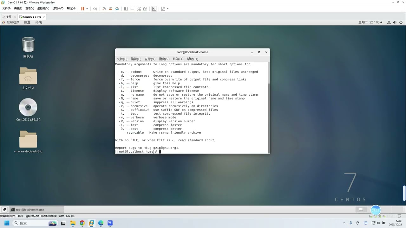The width and height of the screenshot is (406, 228).
Task: Select first workspace in CentOS workspace switcher
Action: tap(361, 209)
